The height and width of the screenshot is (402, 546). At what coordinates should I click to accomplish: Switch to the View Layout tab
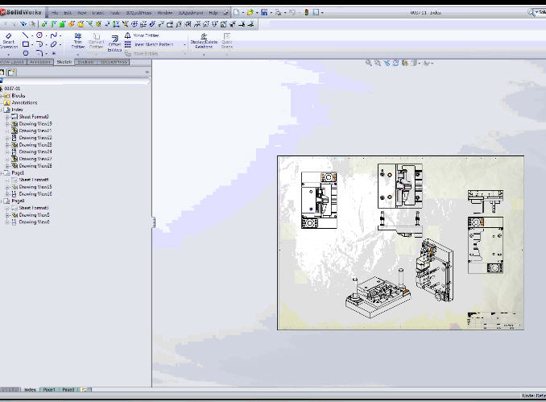(x=13, y=62)
